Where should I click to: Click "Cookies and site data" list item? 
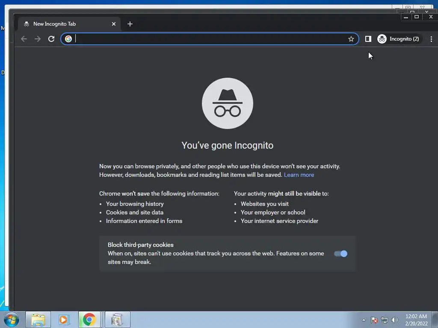[135, 213]
